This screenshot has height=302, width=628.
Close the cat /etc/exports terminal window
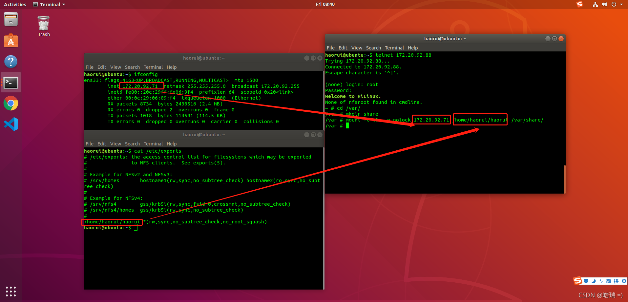320,135
